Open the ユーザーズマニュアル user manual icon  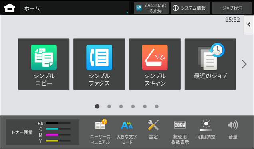100,131
